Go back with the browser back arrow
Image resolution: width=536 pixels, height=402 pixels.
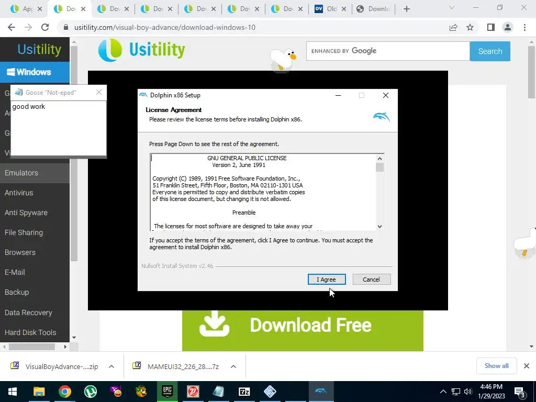(12, 27)
